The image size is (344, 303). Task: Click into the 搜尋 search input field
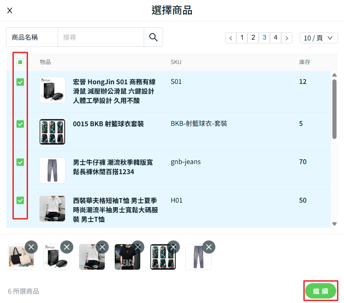(x=101, y=37)
